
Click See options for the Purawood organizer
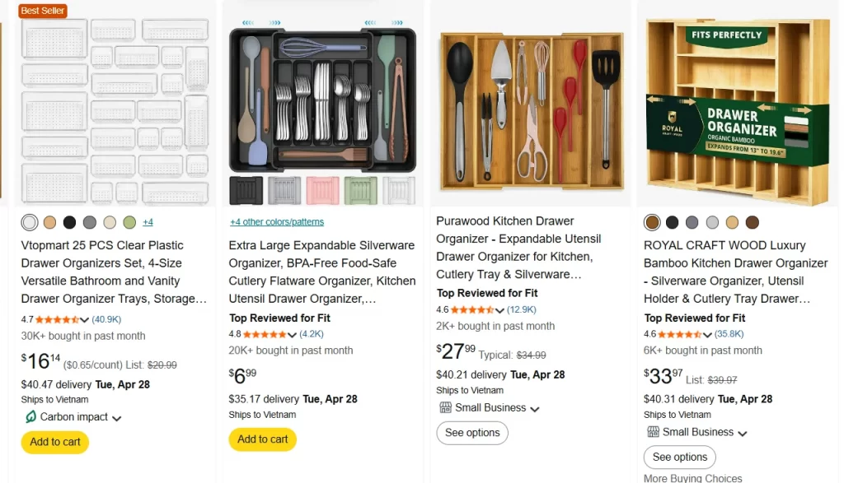(x=472, y=432)
